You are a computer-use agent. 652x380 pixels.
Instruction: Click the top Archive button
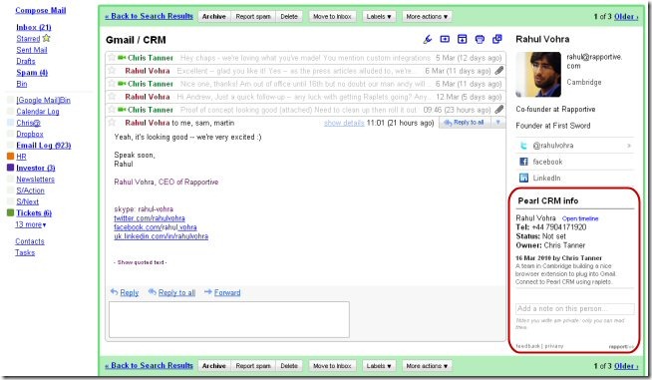[214, 16]
